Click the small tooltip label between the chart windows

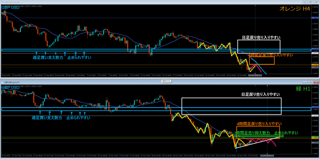166,81
